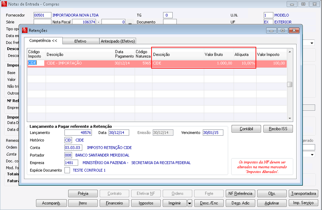Image resolution: width=322 pixels, height=210 pixels.
Task: Click the Histórico code field CID
Action: click(68, 140)
